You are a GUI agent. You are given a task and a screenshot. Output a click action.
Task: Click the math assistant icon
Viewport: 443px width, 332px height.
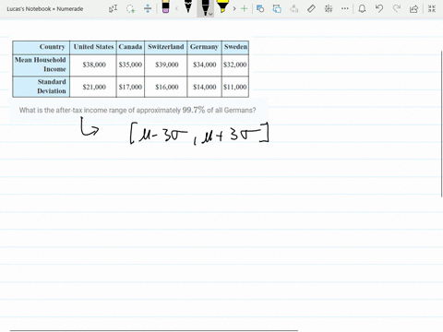(329, 8)
